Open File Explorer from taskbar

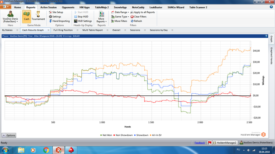point(21,150)
